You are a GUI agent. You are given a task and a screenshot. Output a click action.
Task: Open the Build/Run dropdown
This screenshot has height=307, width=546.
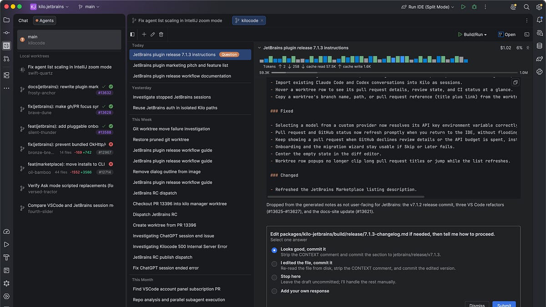[472, 34]
